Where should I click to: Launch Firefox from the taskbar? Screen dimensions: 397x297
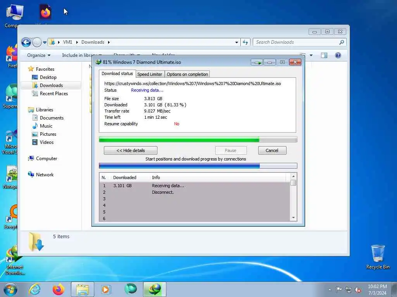click(x=58, y=289)
